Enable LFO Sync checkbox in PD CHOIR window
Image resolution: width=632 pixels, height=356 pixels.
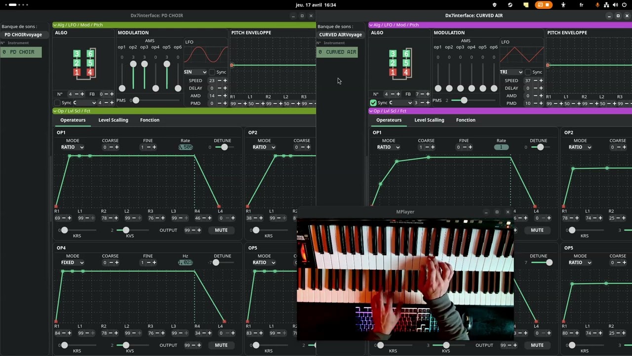212,72
